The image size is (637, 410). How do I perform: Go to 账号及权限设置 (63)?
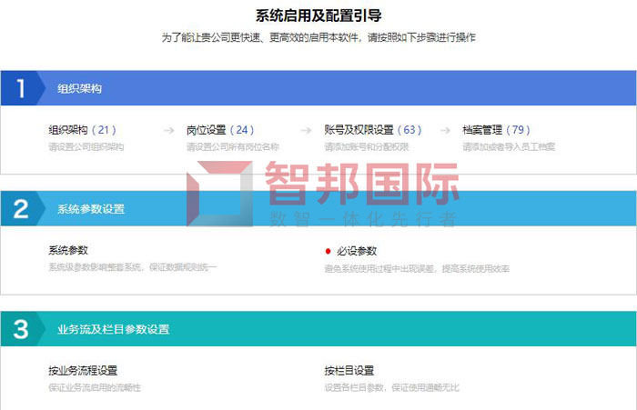pos(373,130)
